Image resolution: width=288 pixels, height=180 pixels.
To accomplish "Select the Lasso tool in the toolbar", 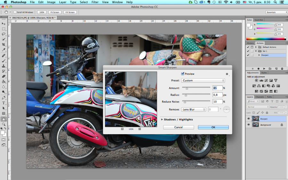I will click(4, 34).
